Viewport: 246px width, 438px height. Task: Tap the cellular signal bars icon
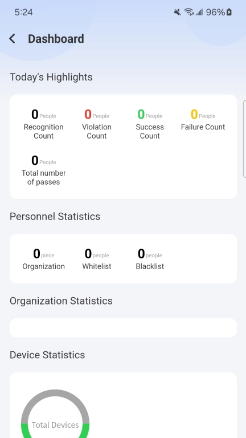click(199, 13)
